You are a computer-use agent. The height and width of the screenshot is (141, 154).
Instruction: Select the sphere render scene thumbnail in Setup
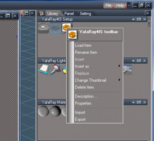[x=44, y=28]
